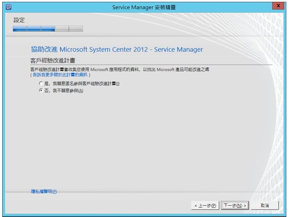The height and width of the screenshot is (217, 289).
Task: Open the 隱私權聲明 privacy statement link
Action: click(x=44, y=191)
